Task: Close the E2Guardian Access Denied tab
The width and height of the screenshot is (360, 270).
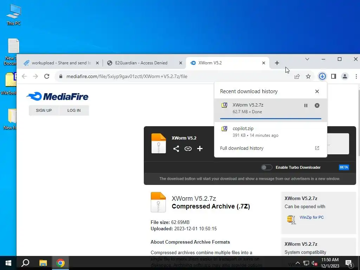Action: (x=181, y=63)
